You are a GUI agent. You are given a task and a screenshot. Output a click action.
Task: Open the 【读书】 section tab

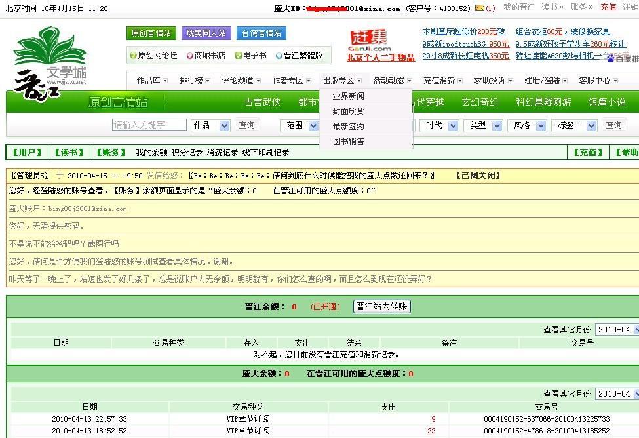click(69, 153)
